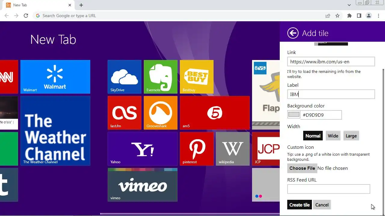Open the vimeo tile
Image resolution: width=385 pixels, height=216 pixels.
[x=143, y=185]
